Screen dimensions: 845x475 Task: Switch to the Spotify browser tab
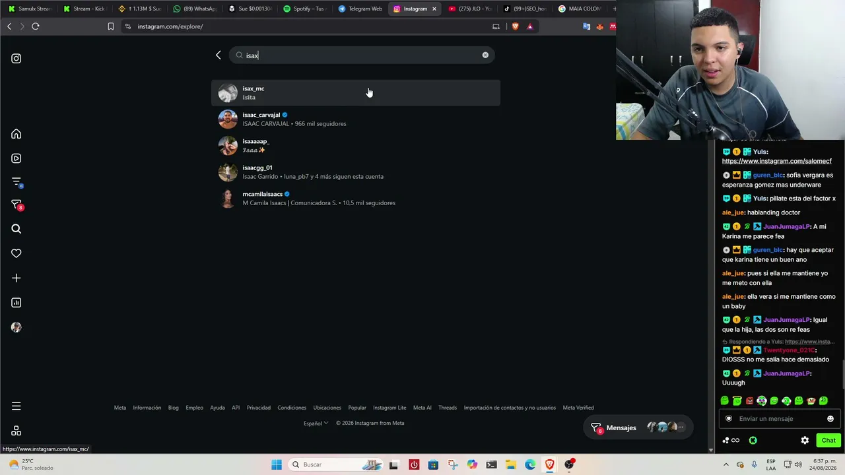coord(304,9)
